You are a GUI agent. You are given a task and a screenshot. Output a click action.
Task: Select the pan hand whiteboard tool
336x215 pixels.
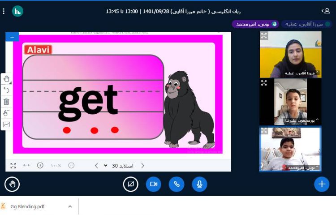[6, 79]
